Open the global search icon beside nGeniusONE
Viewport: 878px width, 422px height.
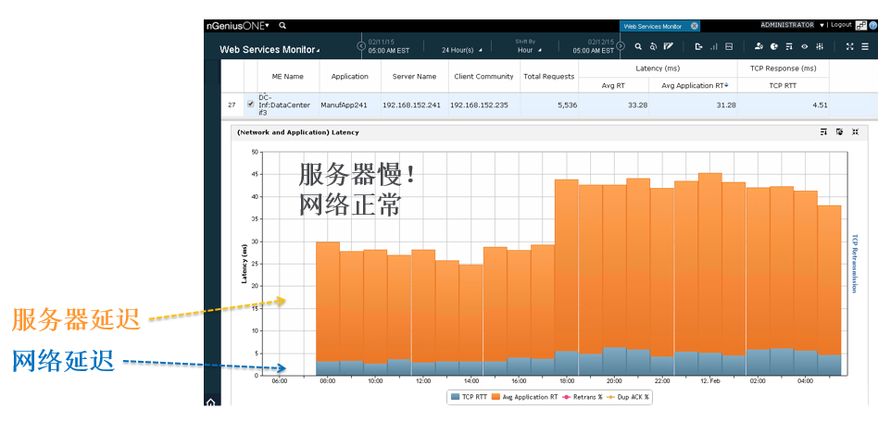pyautogui.click(x=282, y=26)
